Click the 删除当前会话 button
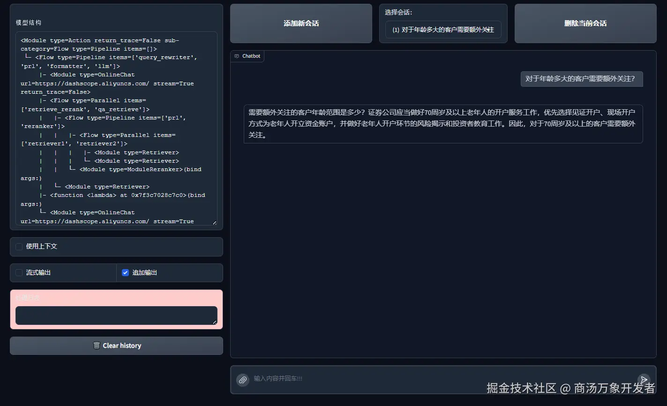Viewport: 667px width, 406px height. [585, 23]
